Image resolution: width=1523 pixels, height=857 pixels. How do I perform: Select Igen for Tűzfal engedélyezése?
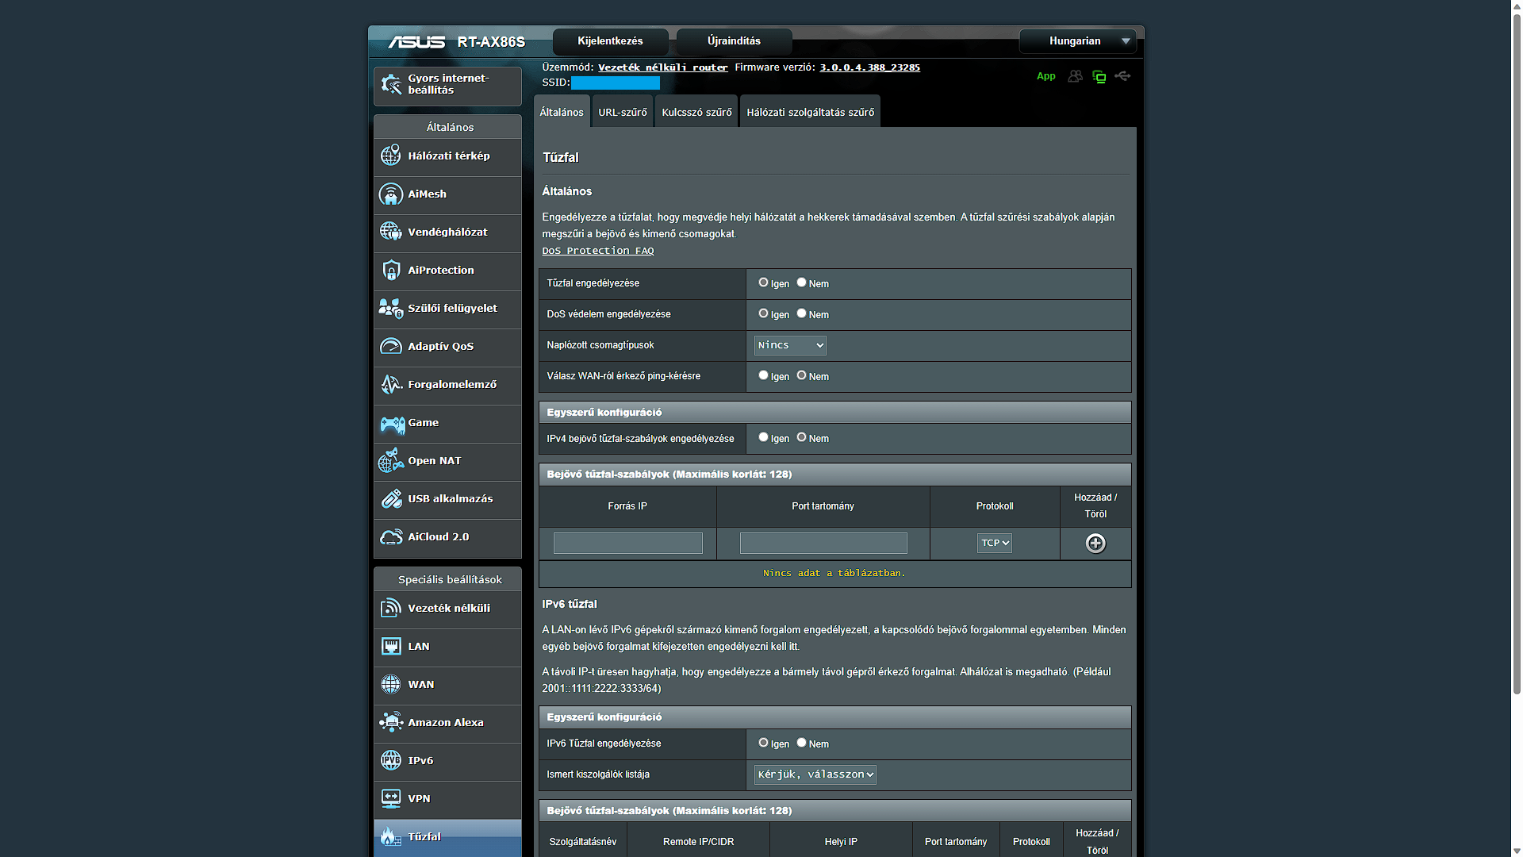click(763, 282)
